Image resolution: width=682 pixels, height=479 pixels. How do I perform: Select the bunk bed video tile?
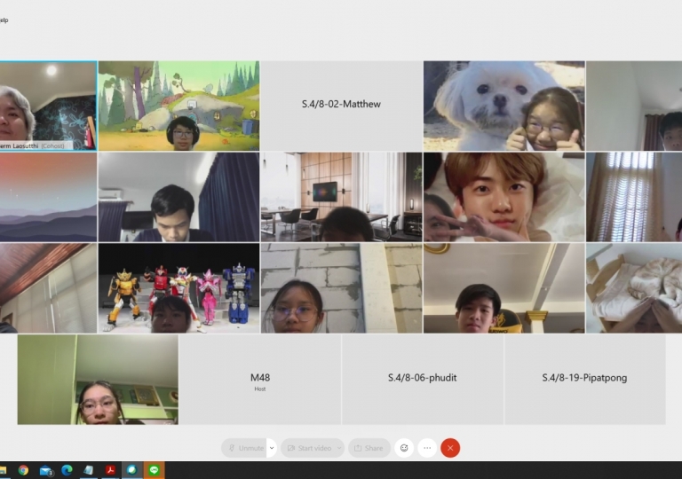tap(634, 288)
